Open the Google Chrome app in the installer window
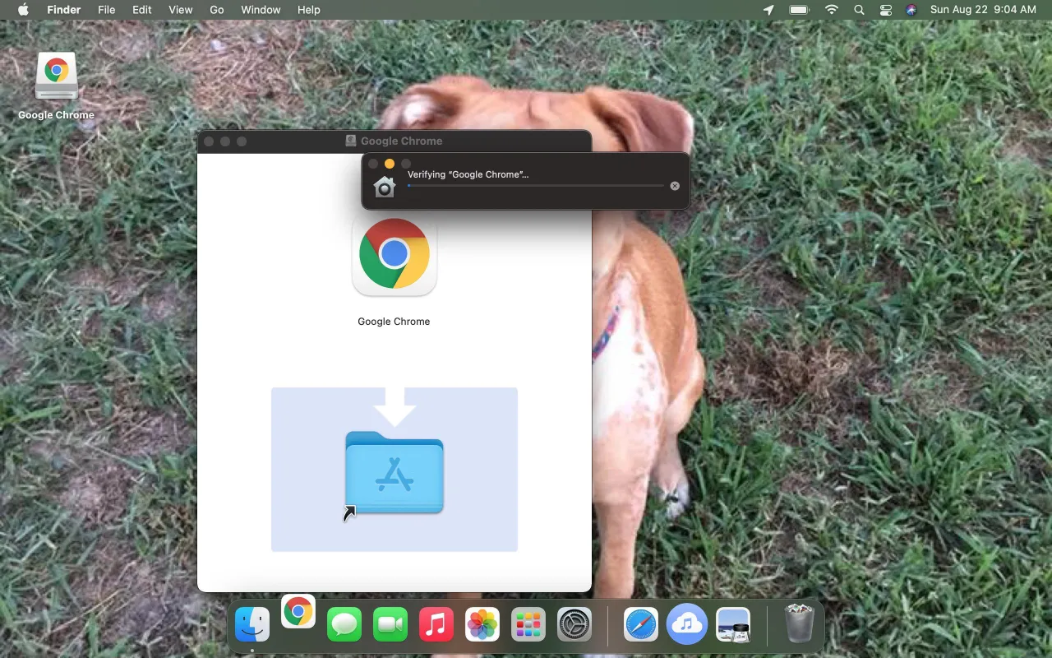The width and height of the screenshot is (1052, 658). [394, 255]
